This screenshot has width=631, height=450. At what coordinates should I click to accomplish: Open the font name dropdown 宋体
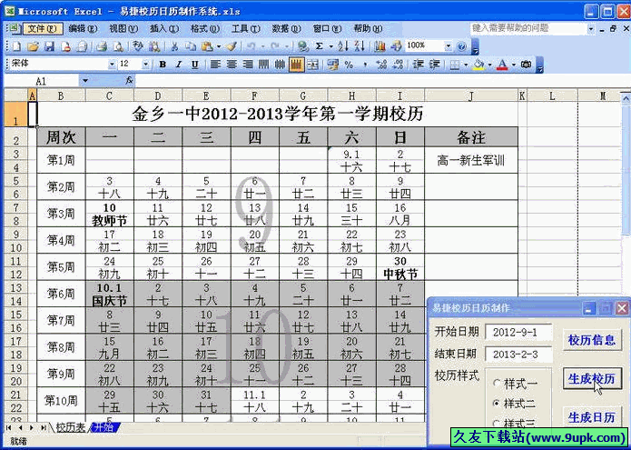pos(112,65)
